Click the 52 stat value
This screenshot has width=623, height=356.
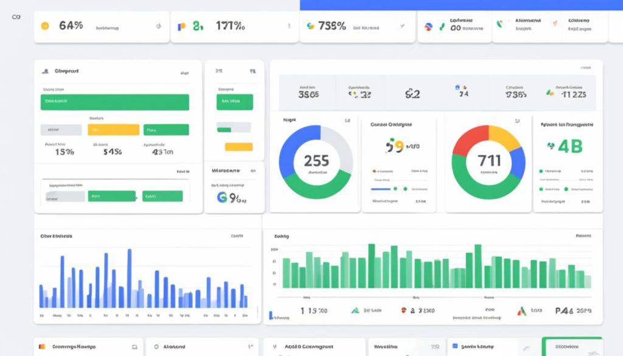click(x=412, y=94)
